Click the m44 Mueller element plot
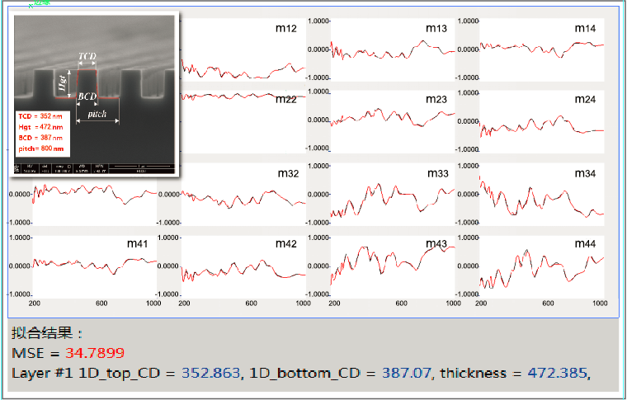 541,266
